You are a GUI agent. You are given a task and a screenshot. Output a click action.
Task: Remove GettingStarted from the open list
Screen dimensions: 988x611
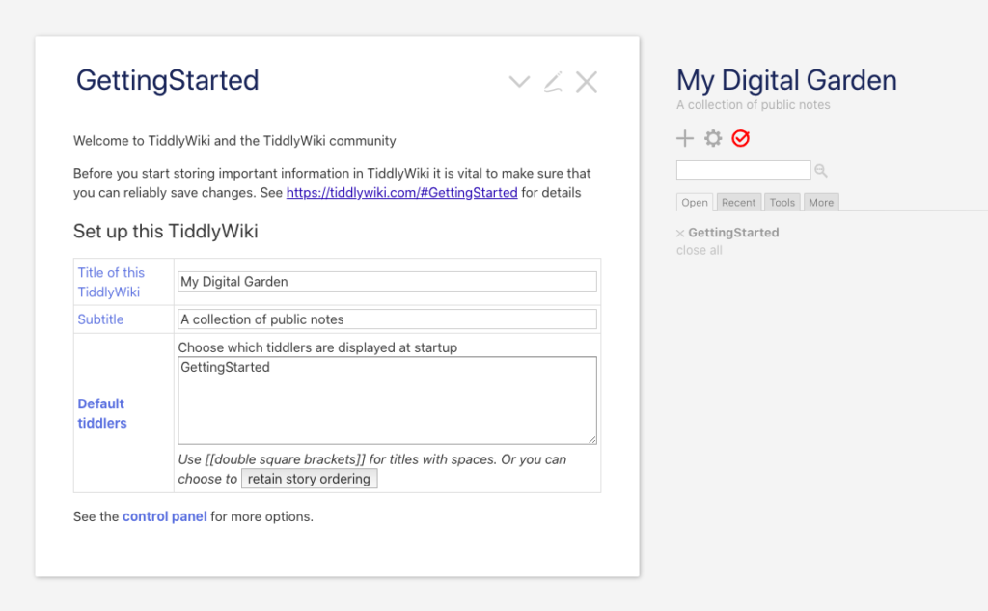pos(680,234)
